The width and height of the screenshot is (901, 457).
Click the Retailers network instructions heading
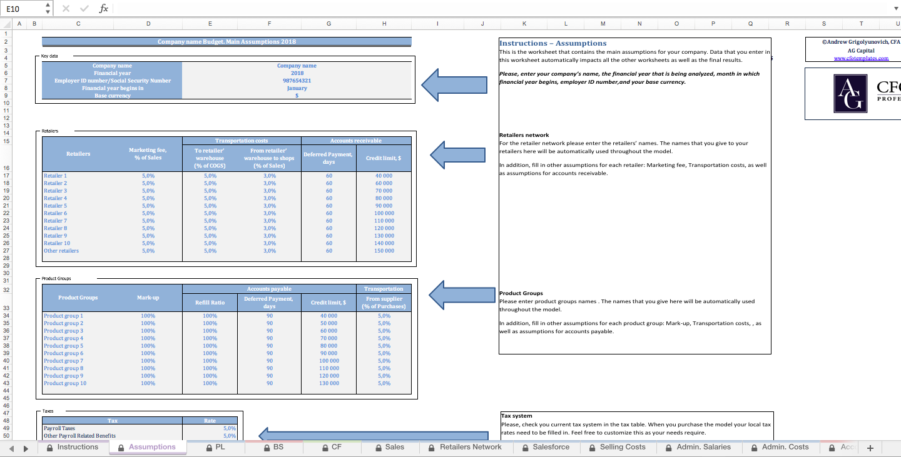[524, 135]
